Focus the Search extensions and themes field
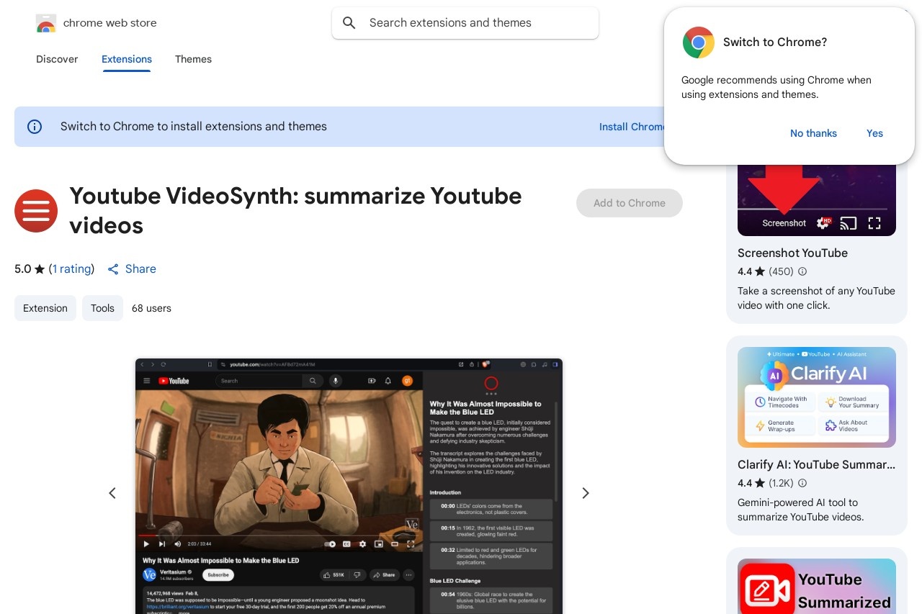Screen dimensions: 922x614 pyautogui.click(x=465, y=23)
